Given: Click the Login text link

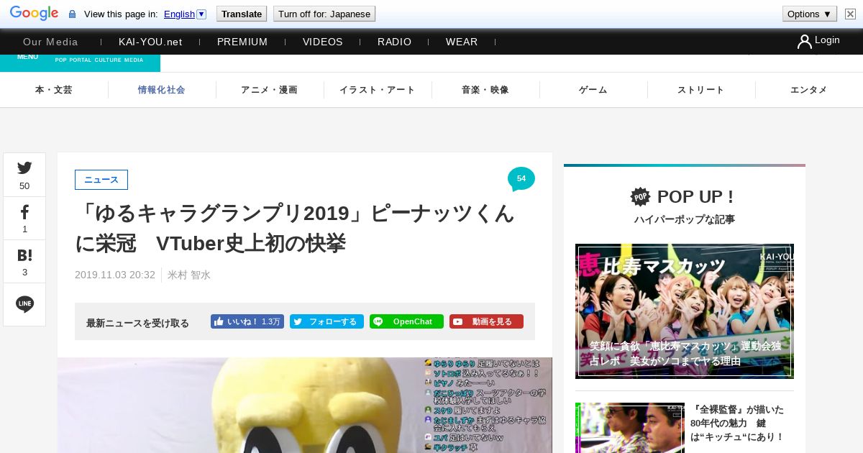Looking at the screenshot, I should (x=827, y=40).
